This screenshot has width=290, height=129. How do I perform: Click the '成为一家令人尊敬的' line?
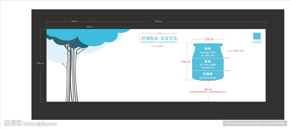pyautogui.click(x=208, y=65)
